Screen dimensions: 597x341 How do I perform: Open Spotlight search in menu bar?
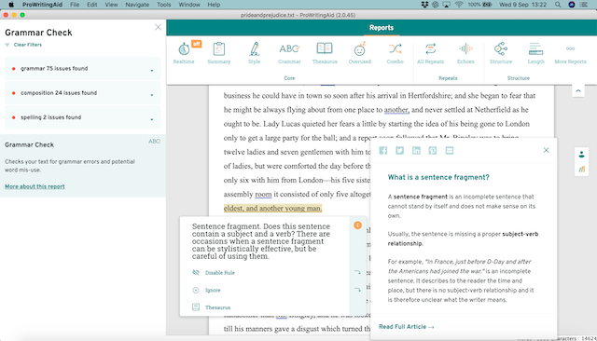tap(558, 5)
